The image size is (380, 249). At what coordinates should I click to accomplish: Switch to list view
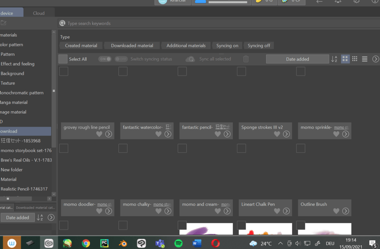pyautogui.click(x=365, y=59)
